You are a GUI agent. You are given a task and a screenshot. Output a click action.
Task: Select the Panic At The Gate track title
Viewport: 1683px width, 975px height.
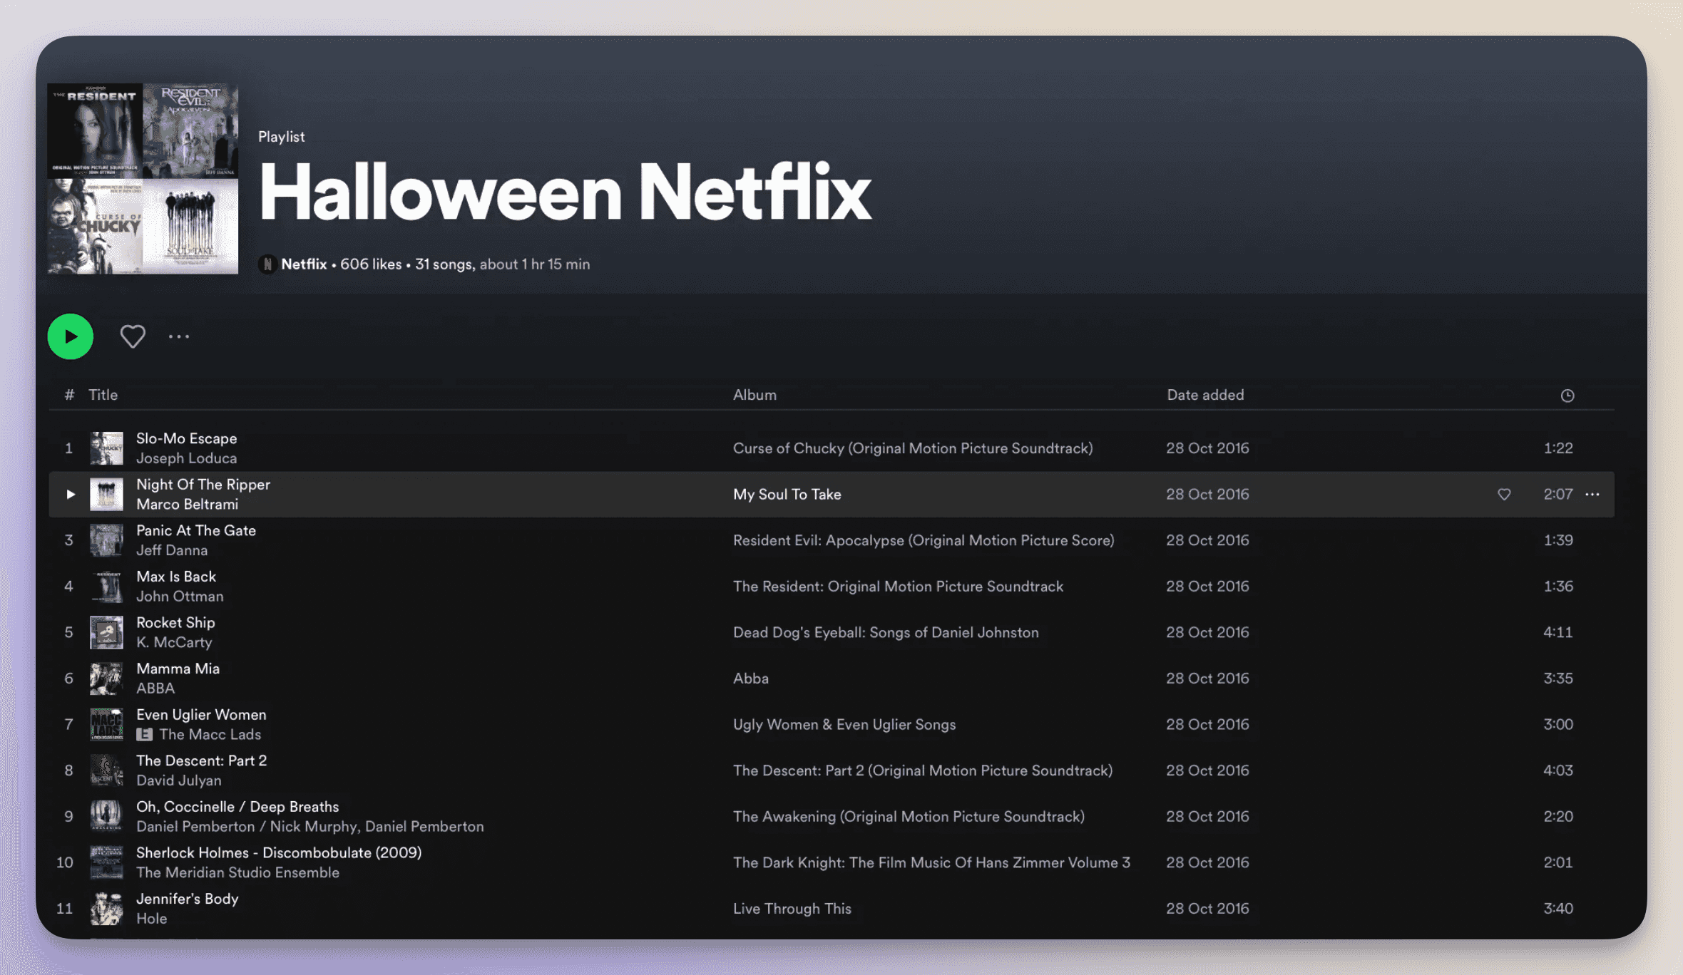pos(196,530)
